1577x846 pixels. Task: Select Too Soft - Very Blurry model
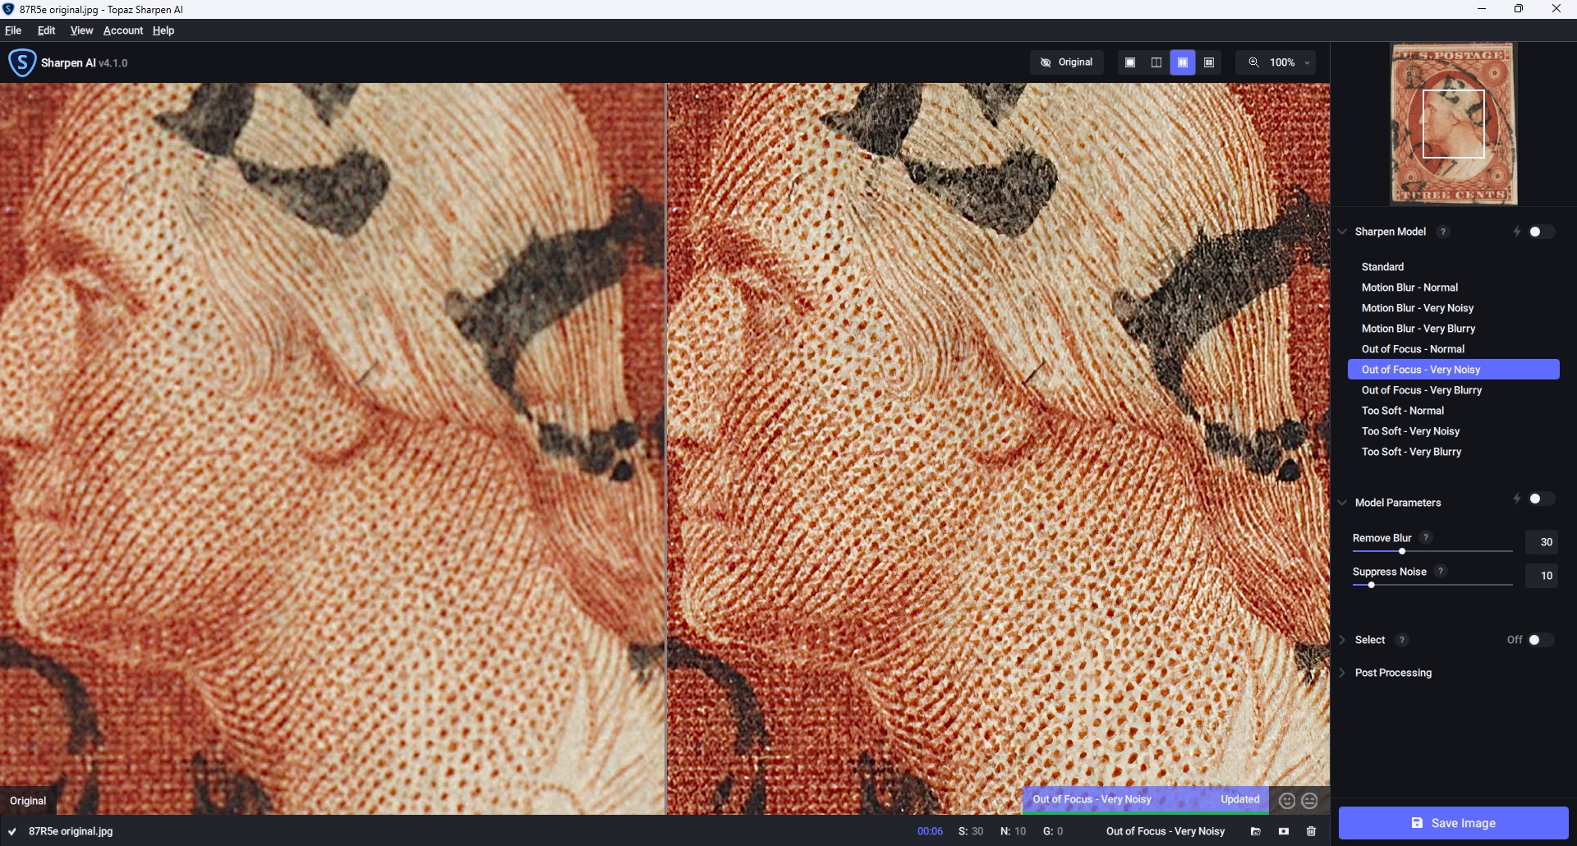[1453, 452]
